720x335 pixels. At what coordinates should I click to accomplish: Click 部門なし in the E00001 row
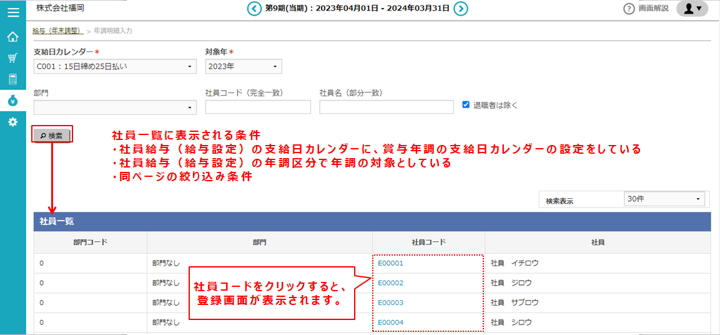coord(166,263)
